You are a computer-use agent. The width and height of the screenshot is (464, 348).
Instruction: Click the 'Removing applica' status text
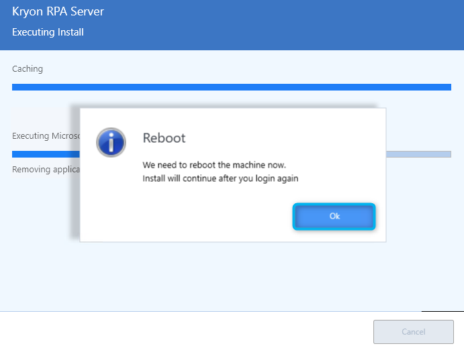(46, 170)
